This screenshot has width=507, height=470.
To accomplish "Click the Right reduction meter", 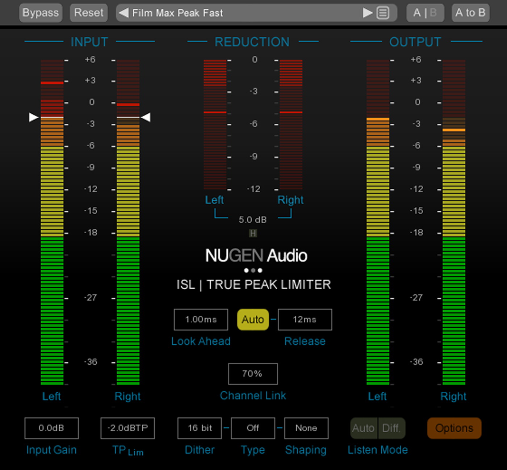I will click(291, 125).
